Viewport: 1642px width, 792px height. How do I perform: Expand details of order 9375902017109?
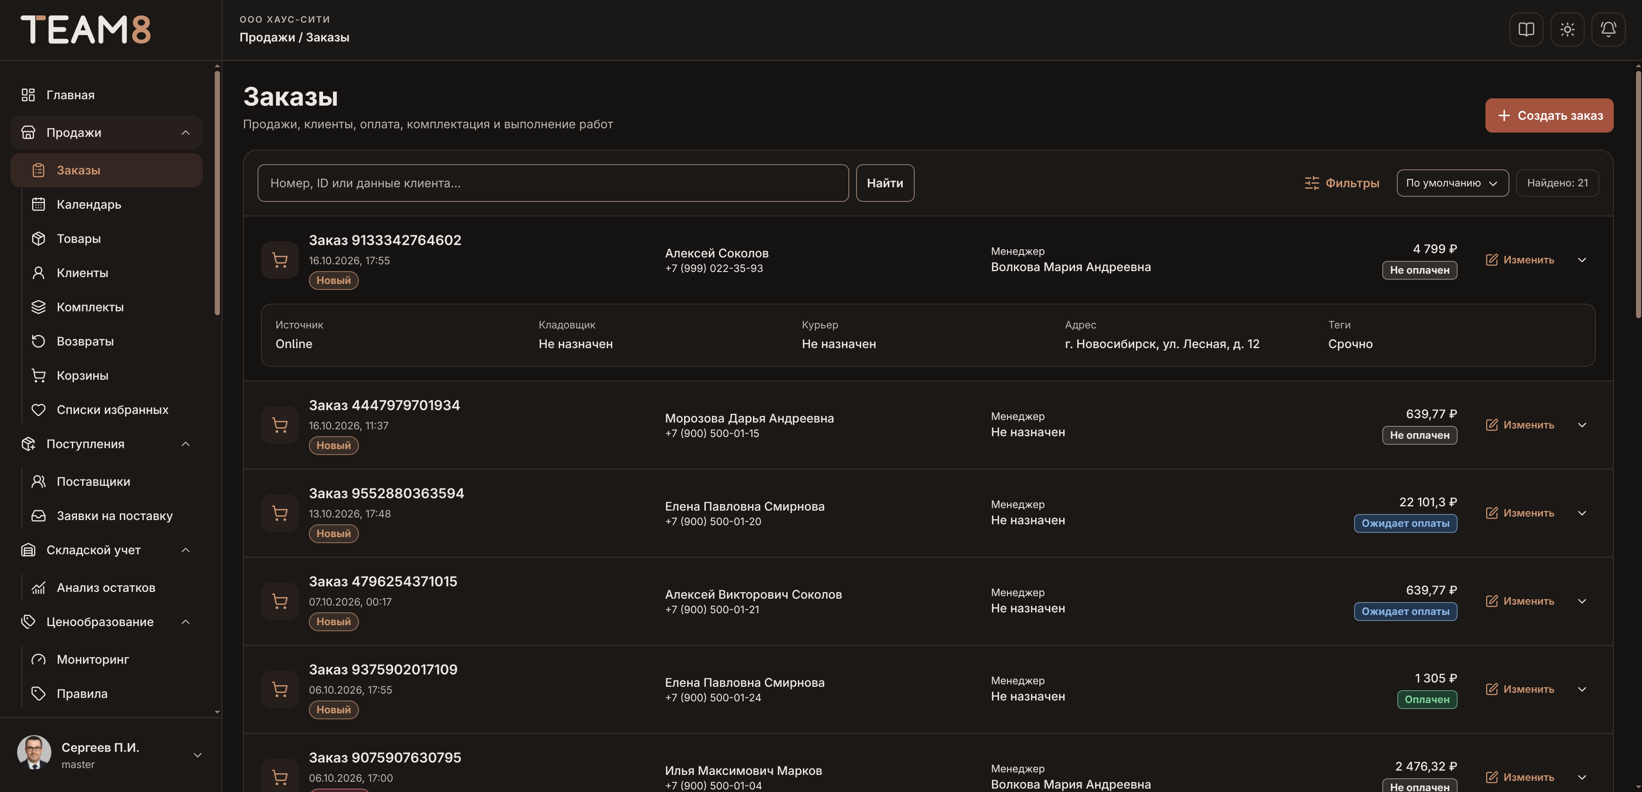click(x=1581, y=689)
